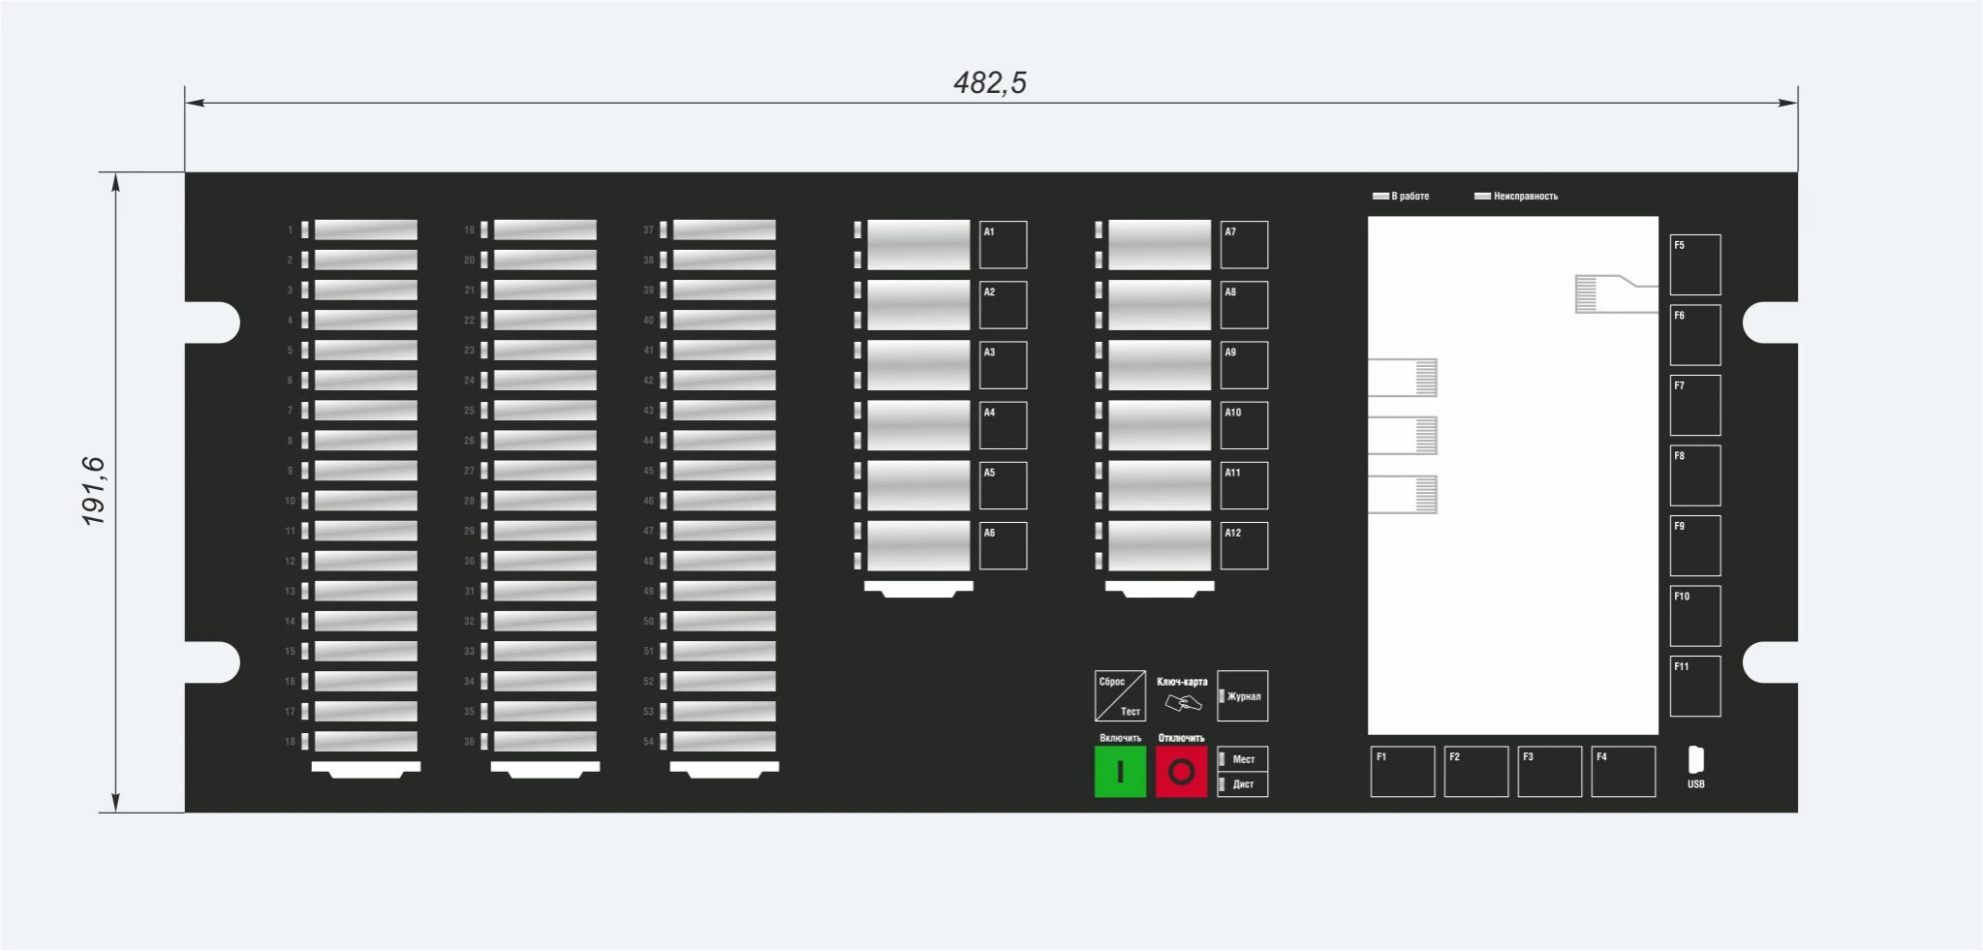Open the Журнал log button

click(x=1242, y=696)
